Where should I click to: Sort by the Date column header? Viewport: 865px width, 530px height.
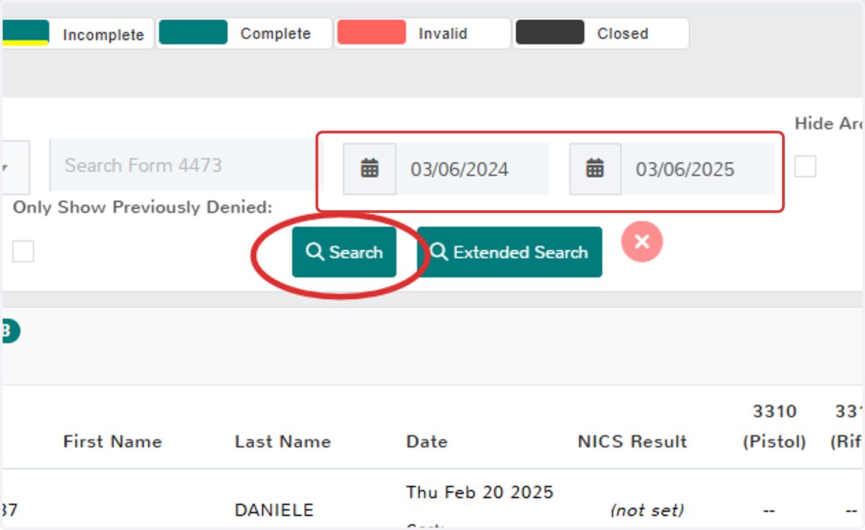(427, 441)
